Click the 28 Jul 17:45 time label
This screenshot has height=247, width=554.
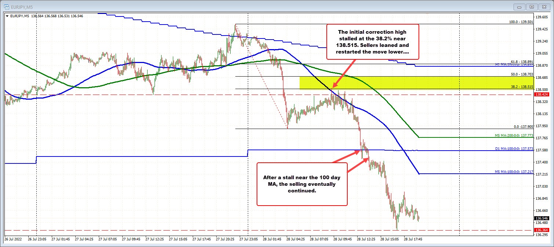click(414, 239)
